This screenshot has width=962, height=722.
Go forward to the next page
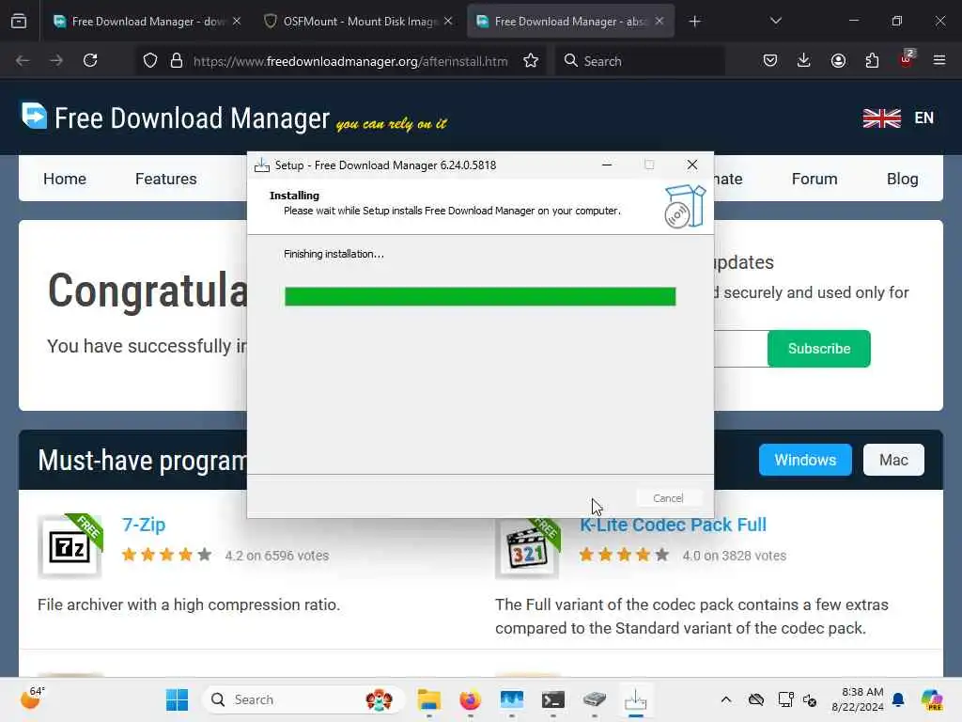point(56,60)
